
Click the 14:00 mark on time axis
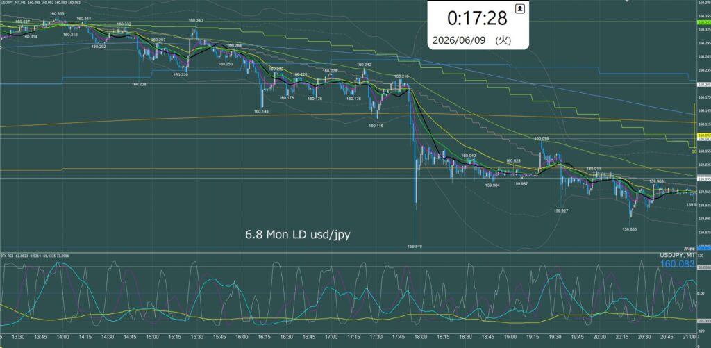62,337
